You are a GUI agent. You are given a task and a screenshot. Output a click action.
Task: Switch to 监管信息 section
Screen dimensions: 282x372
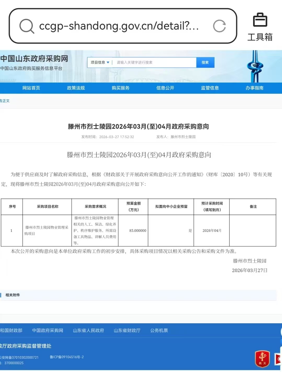click(210, 88)
